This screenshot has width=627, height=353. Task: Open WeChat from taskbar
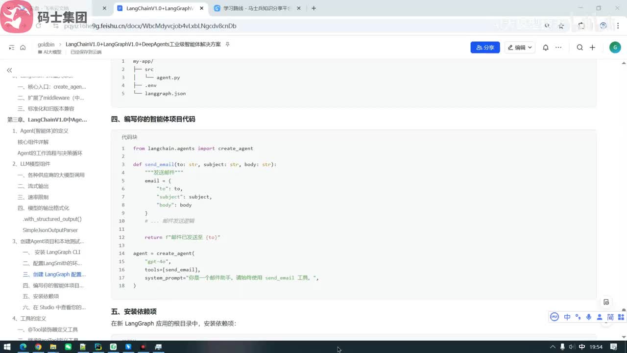tap(68, 347)
